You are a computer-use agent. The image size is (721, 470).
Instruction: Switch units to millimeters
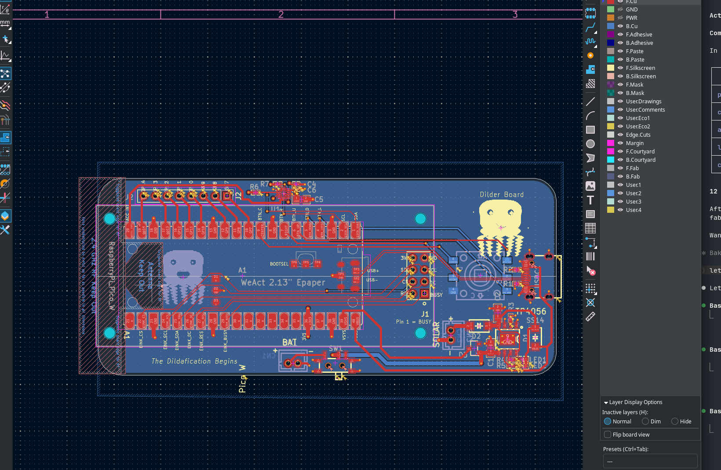(x=5, y=23)
